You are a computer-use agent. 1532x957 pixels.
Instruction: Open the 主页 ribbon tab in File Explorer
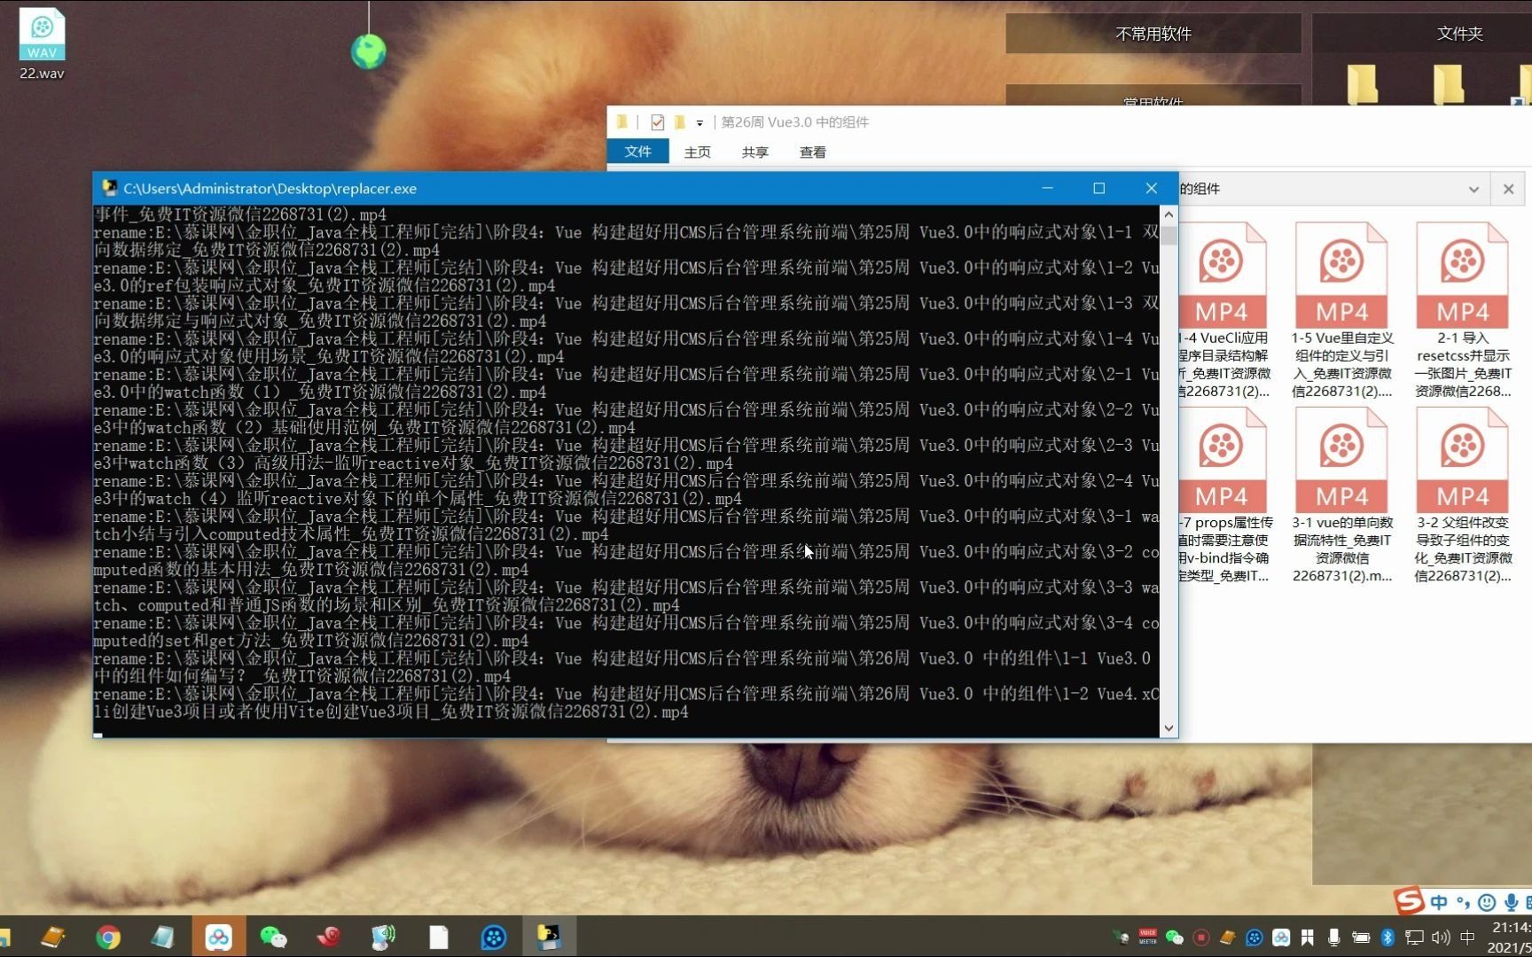click(x=697, y=152)
